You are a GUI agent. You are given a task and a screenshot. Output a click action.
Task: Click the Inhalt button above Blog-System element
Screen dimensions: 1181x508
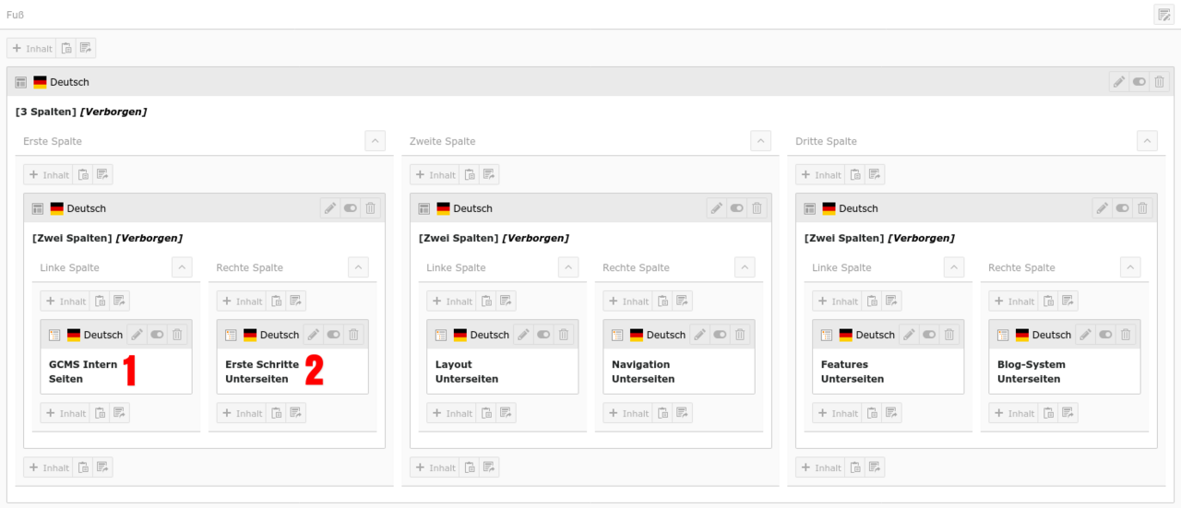1013,301
